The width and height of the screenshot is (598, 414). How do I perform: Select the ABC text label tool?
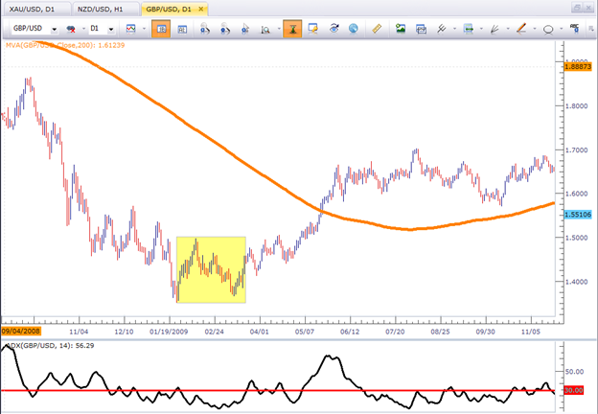[574, 28]
